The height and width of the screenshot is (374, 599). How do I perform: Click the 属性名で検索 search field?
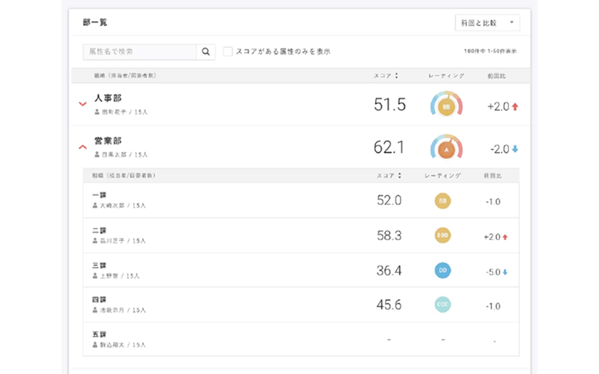pyautogui.click(x=140, y=52)
